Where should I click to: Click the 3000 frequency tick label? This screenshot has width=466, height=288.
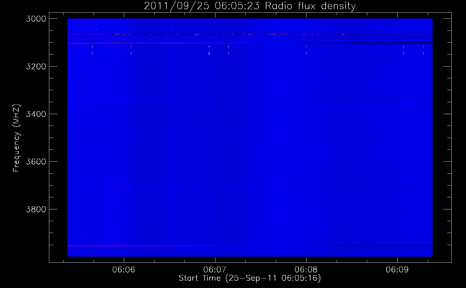(36, 19)
